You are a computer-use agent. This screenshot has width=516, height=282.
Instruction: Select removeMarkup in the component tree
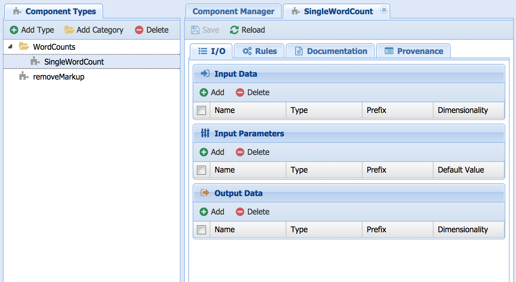point(59,77)
